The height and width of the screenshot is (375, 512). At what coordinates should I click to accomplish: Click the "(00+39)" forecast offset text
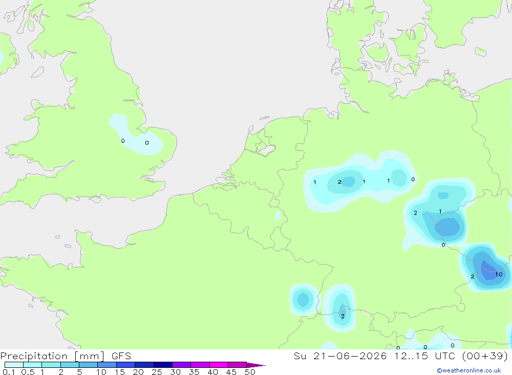click(485, 356)
